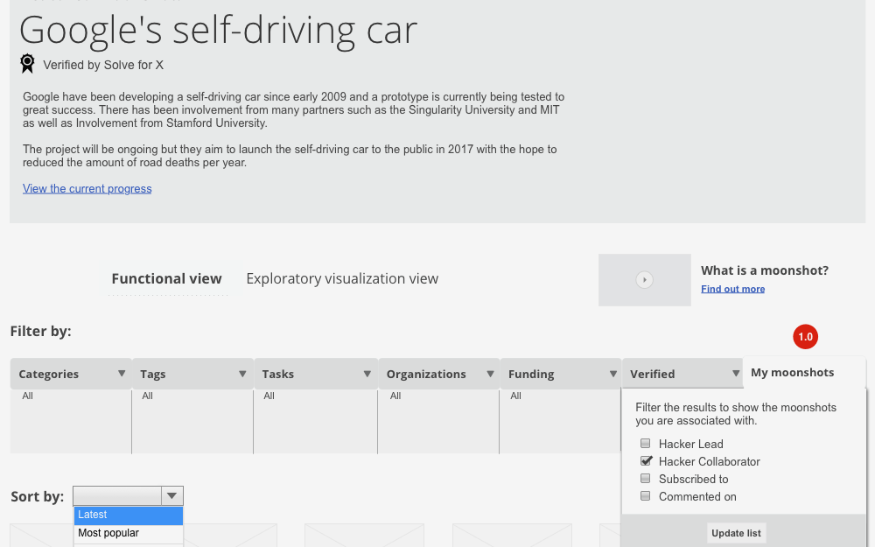The height and width of the screenshot is (547, 875).
Task: Tick the Commented on checkbox
Action: pos(646,496)
